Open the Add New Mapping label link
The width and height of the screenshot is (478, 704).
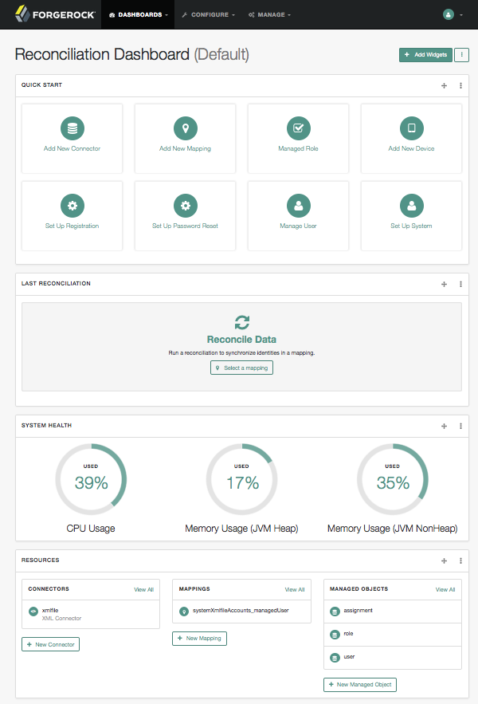pyautogui.click(x=185, y=148)
